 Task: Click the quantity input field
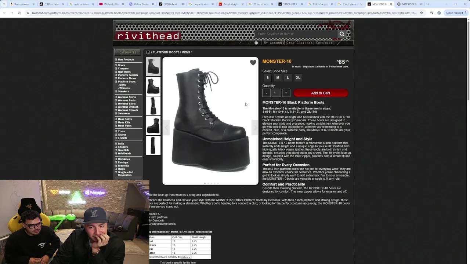point(276,93)
